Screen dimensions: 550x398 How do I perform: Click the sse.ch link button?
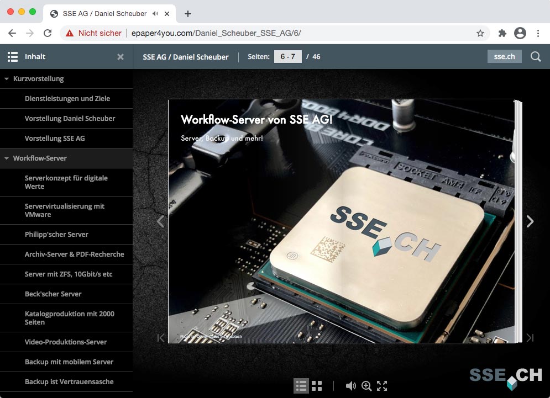pyautogui.click(x=504, y=56)
